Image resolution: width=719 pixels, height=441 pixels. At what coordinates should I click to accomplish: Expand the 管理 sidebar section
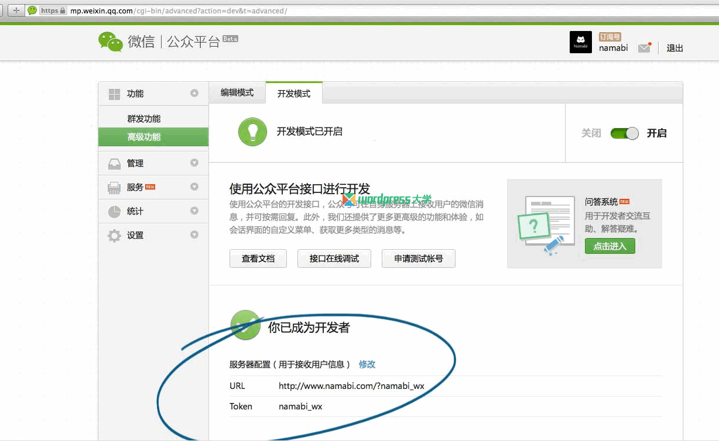(x=194, y=163)
